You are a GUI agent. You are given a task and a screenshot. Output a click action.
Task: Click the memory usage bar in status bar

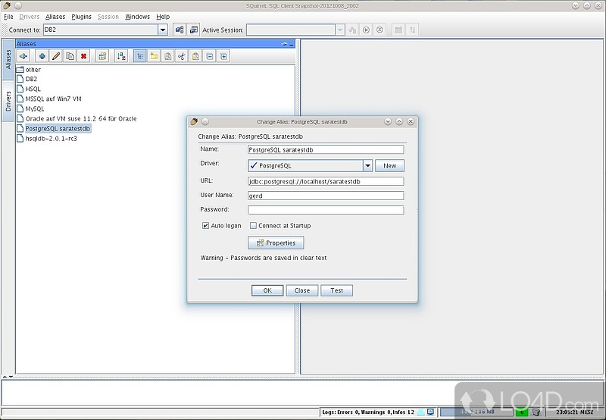point(476,412)
